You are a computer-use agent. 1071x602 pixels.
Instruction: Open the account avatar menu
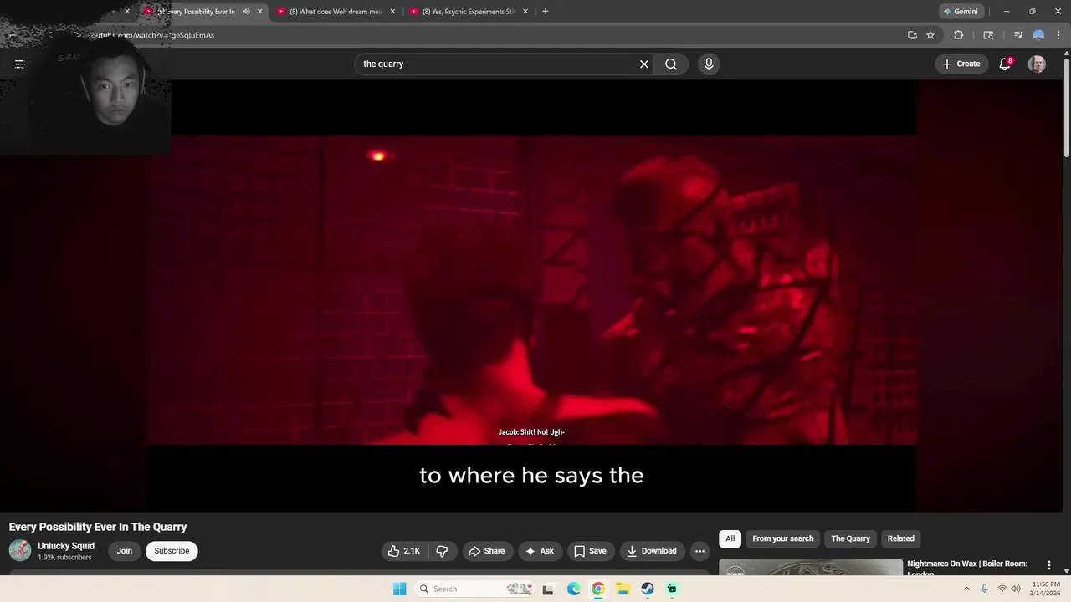point(1037,64)
